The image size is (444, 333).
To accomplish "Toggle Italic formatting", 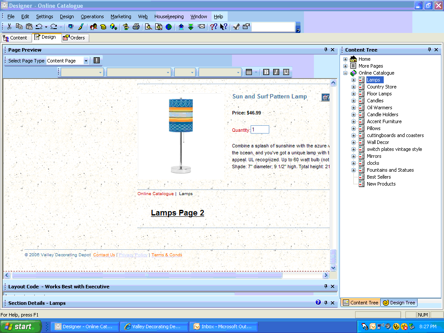I will 276,72.
